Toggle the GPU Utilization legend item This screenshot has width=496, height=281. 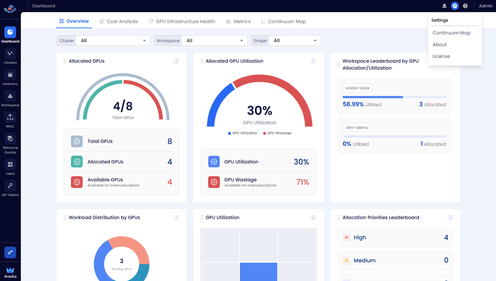click(243, 133)
